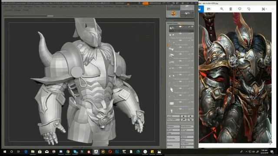Move subtool up with curved arrow
This screenshot has height=156, width=278.
point(183,120)
